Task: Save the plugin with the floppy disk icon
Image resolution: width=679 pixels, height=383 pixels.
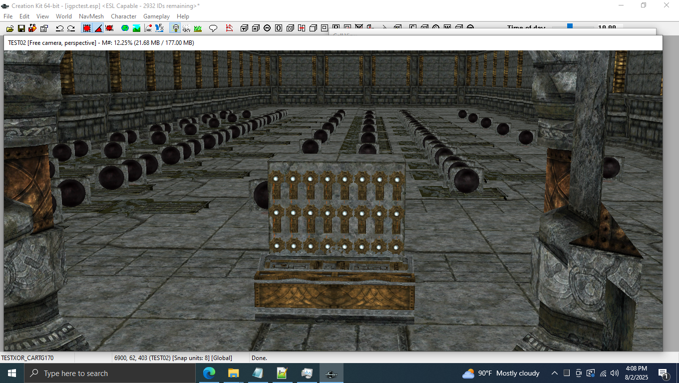Action: coord(21,28)
